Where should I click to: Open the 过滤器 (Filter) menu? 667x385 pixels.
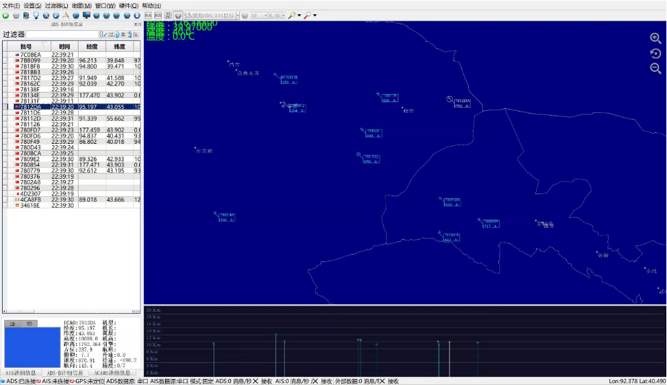tap(57, 5)
